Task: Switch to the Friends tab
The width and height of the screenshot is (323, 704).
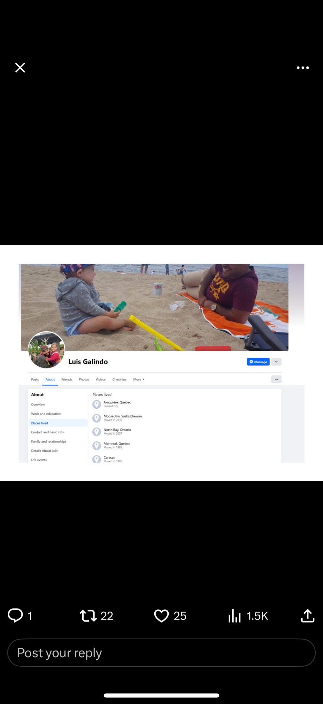Action: pyautogui.click(x=66, y=379)
